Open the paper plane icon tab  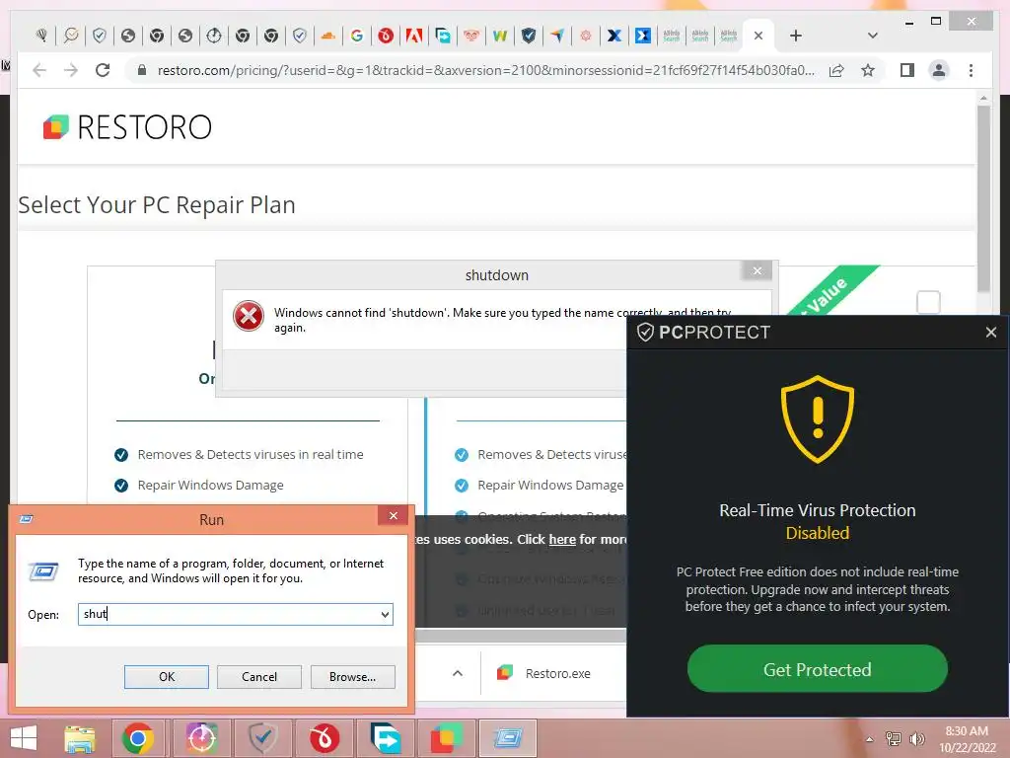557,37
